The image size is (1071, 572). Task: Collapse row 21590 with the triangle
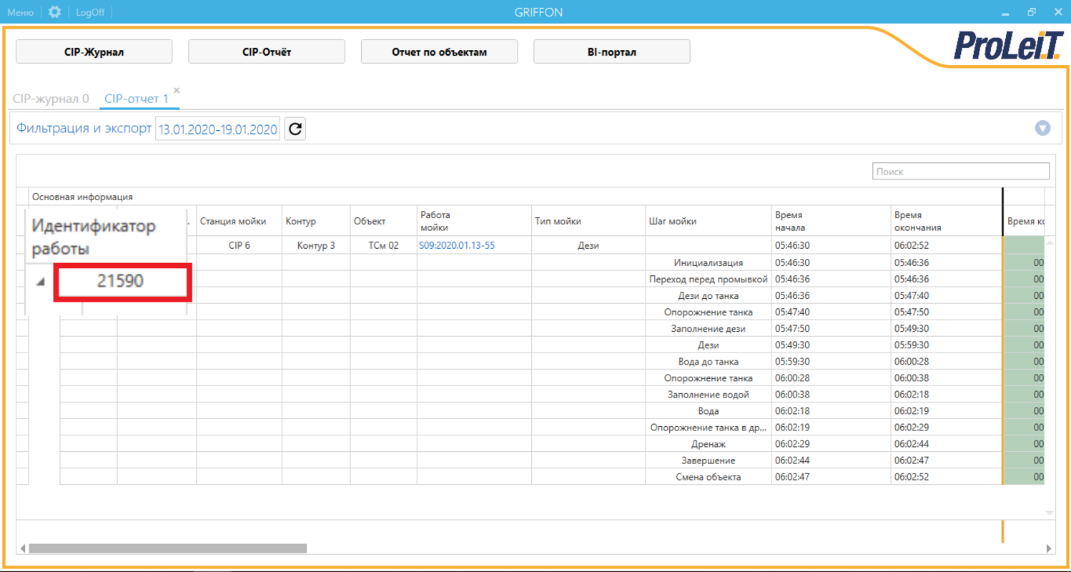[x=40, y=282]
